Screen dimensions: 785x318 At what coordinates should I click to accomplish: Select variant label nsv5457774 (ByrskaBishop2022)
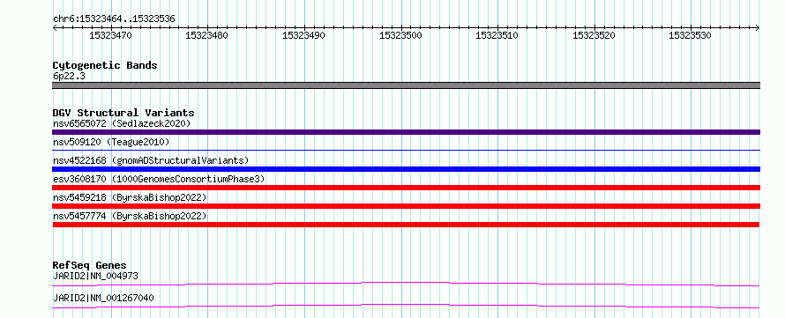[x=130, y=216]
